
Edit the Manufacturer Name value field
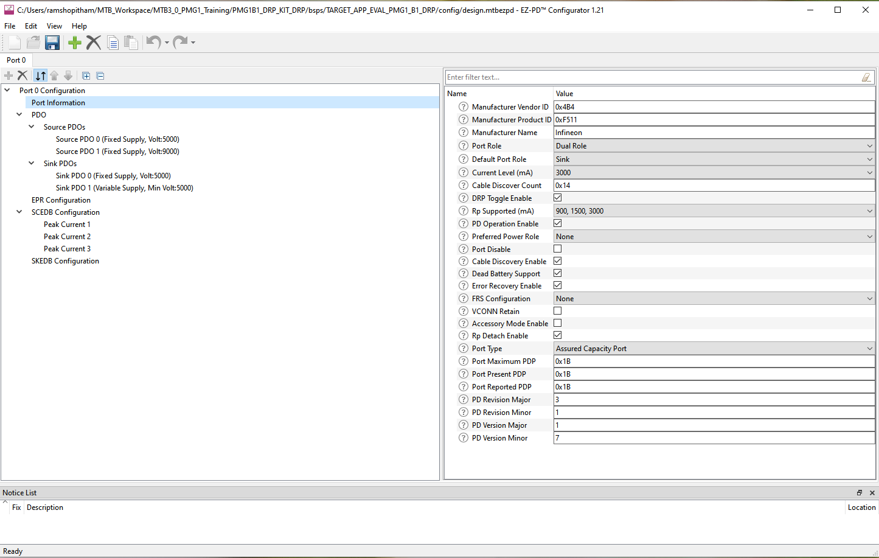tap(714, 133)
